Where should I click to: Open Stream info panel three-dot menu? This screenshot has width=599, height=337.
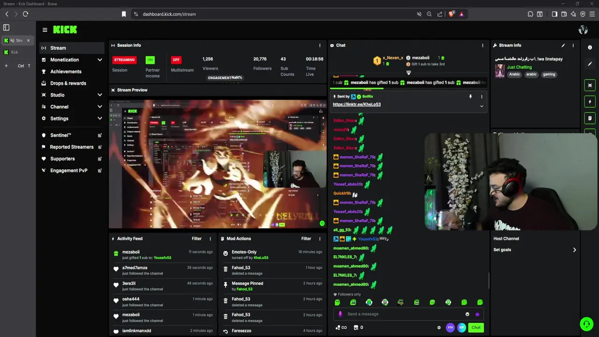click(573, 45)
